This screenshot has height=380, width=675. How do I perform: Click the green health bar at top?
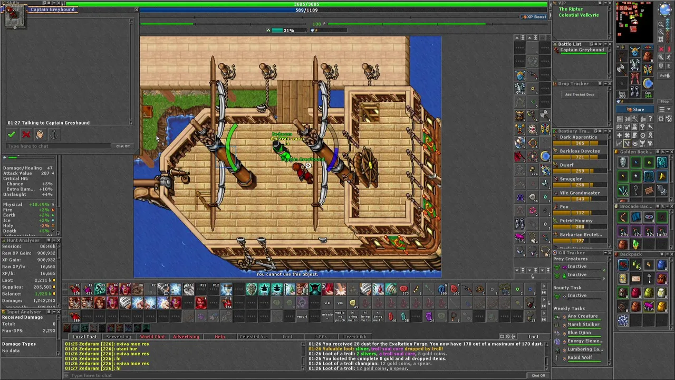point(306,4)
